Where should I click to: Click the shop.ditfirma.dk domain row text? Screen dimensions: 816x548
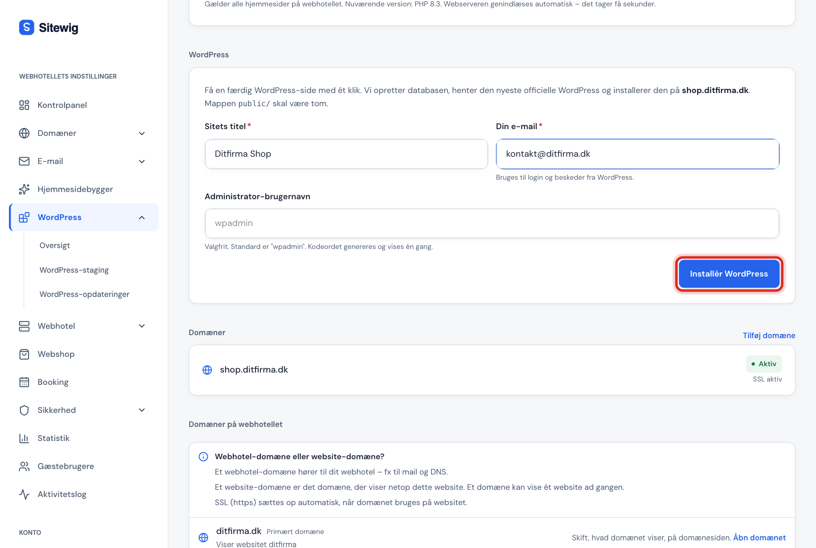pos(254,370)
